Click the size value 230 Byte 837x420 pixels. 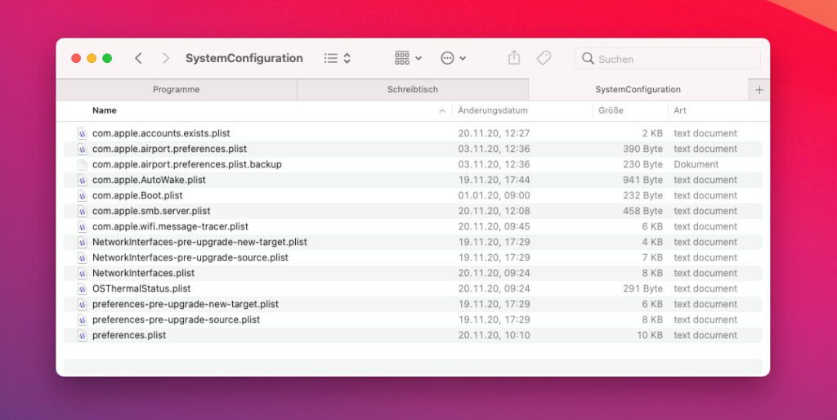click(642, 164)
